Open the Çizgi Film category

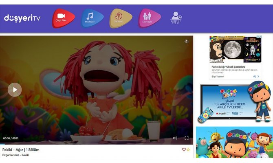click(63, 18)
